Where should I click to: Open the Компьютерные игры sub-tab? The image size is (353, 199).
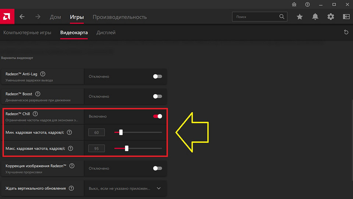tap(27, 33)
